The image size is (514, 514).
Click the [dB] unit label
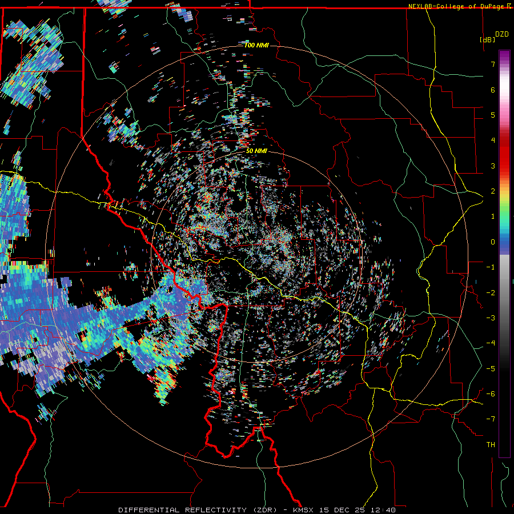487,39
